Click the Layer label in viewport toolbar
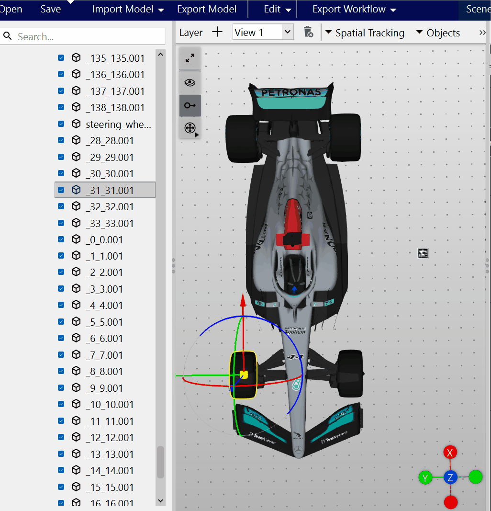This screenshot has height=511, width=491. tap(191, 33)
